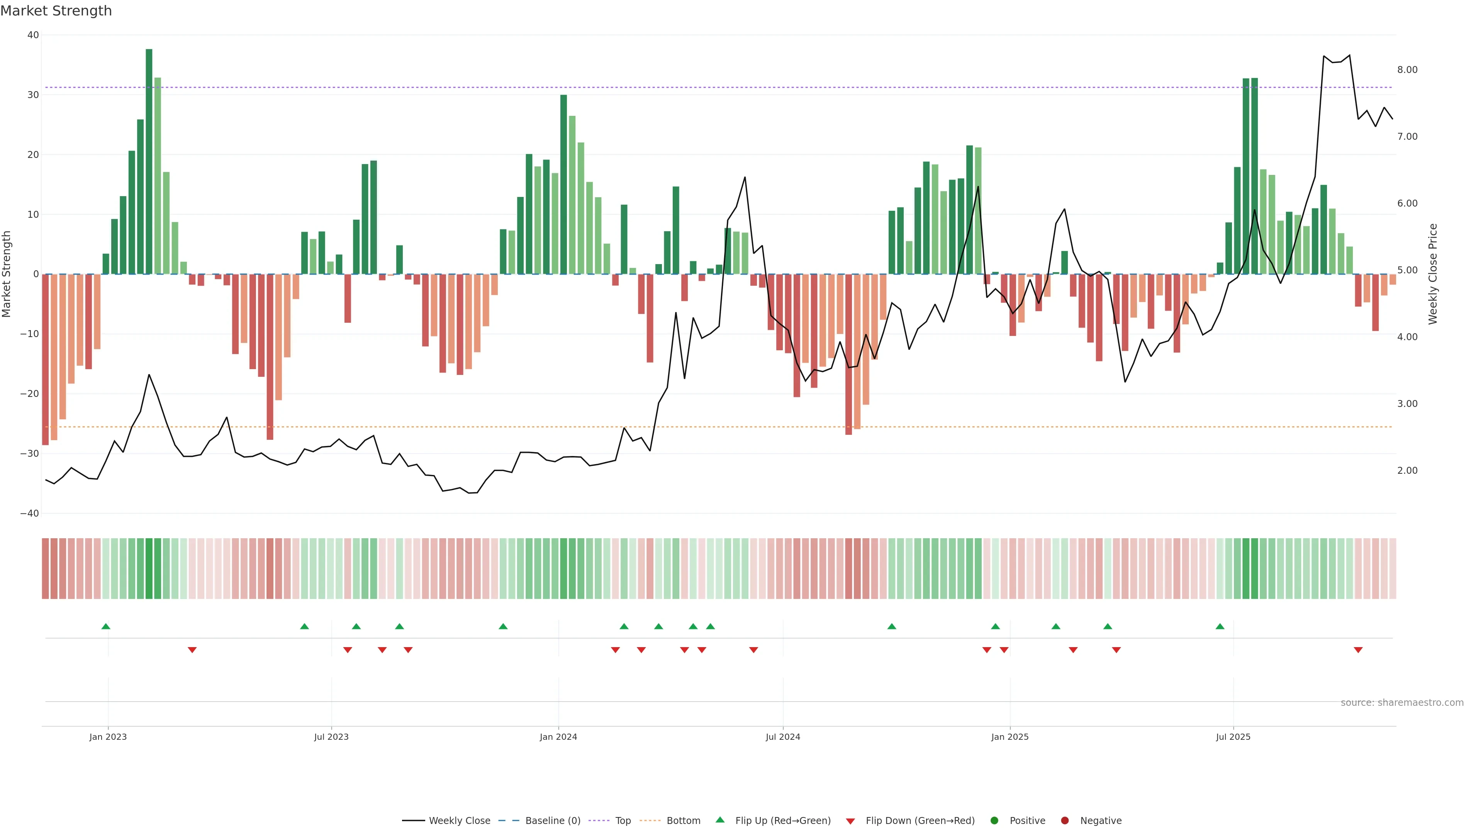Click the Market Strength chart title
Image resolution: width=1483 pixels, height=834 pixels.
56,11
